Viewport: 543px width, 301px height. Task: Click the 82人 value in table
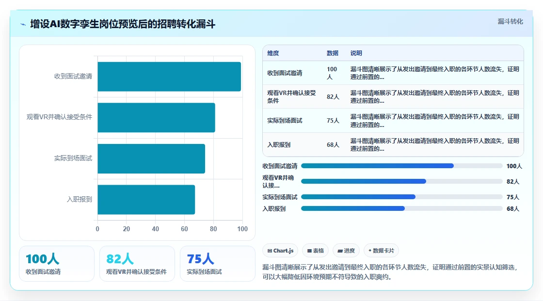pos(333,96)
